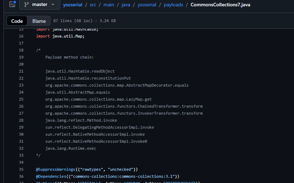This screenshot has height=183, width=294.
Task: Open the master branch dropdown
Action: 39,5
